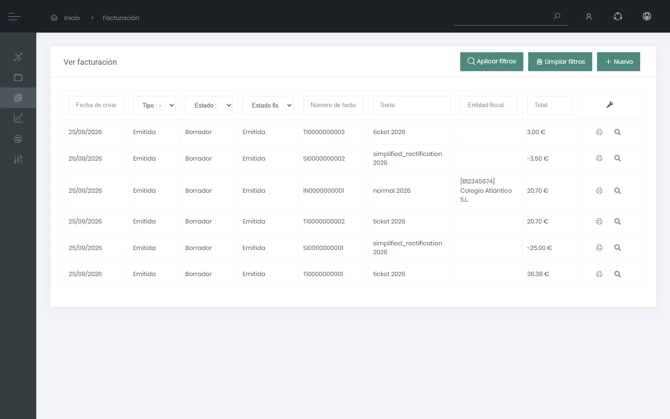Viewport: 670px width, 419px height.
Task: Focus the Número de factura filter field
Action: (x=333, y=105)
